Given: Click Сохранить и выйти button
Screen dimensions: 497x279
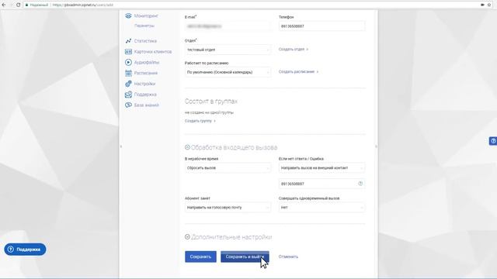Looking at the screenshot, I should click(245, 257).
